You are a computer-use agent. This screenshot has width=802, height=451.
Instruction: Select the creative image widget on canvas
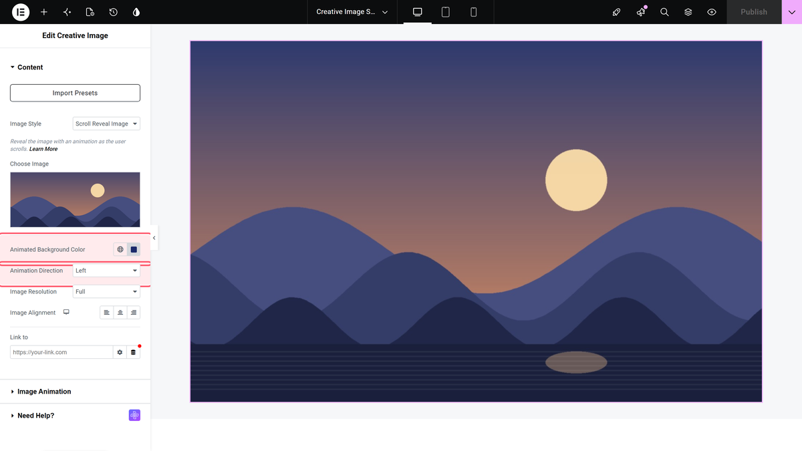coord(476,221)
